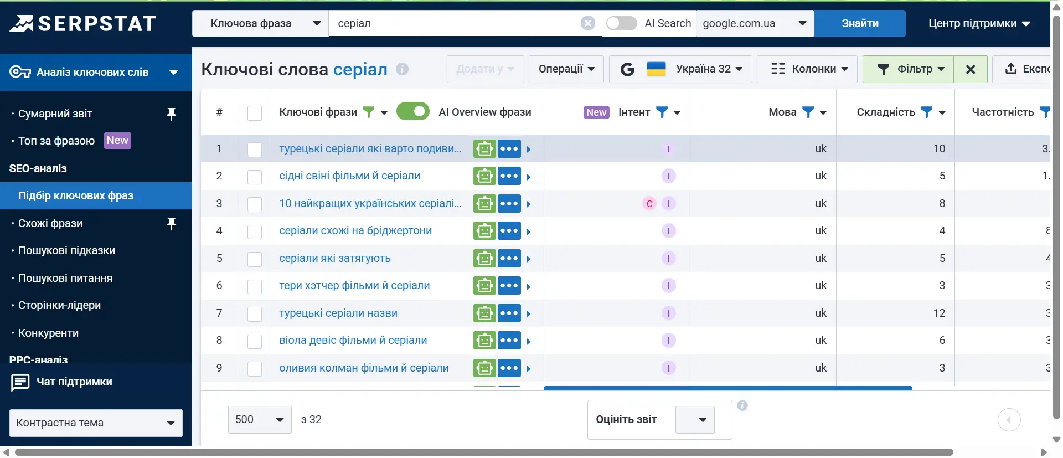Click the Знайти search button
The image size is (1063, 458).
tap(860, 23)
